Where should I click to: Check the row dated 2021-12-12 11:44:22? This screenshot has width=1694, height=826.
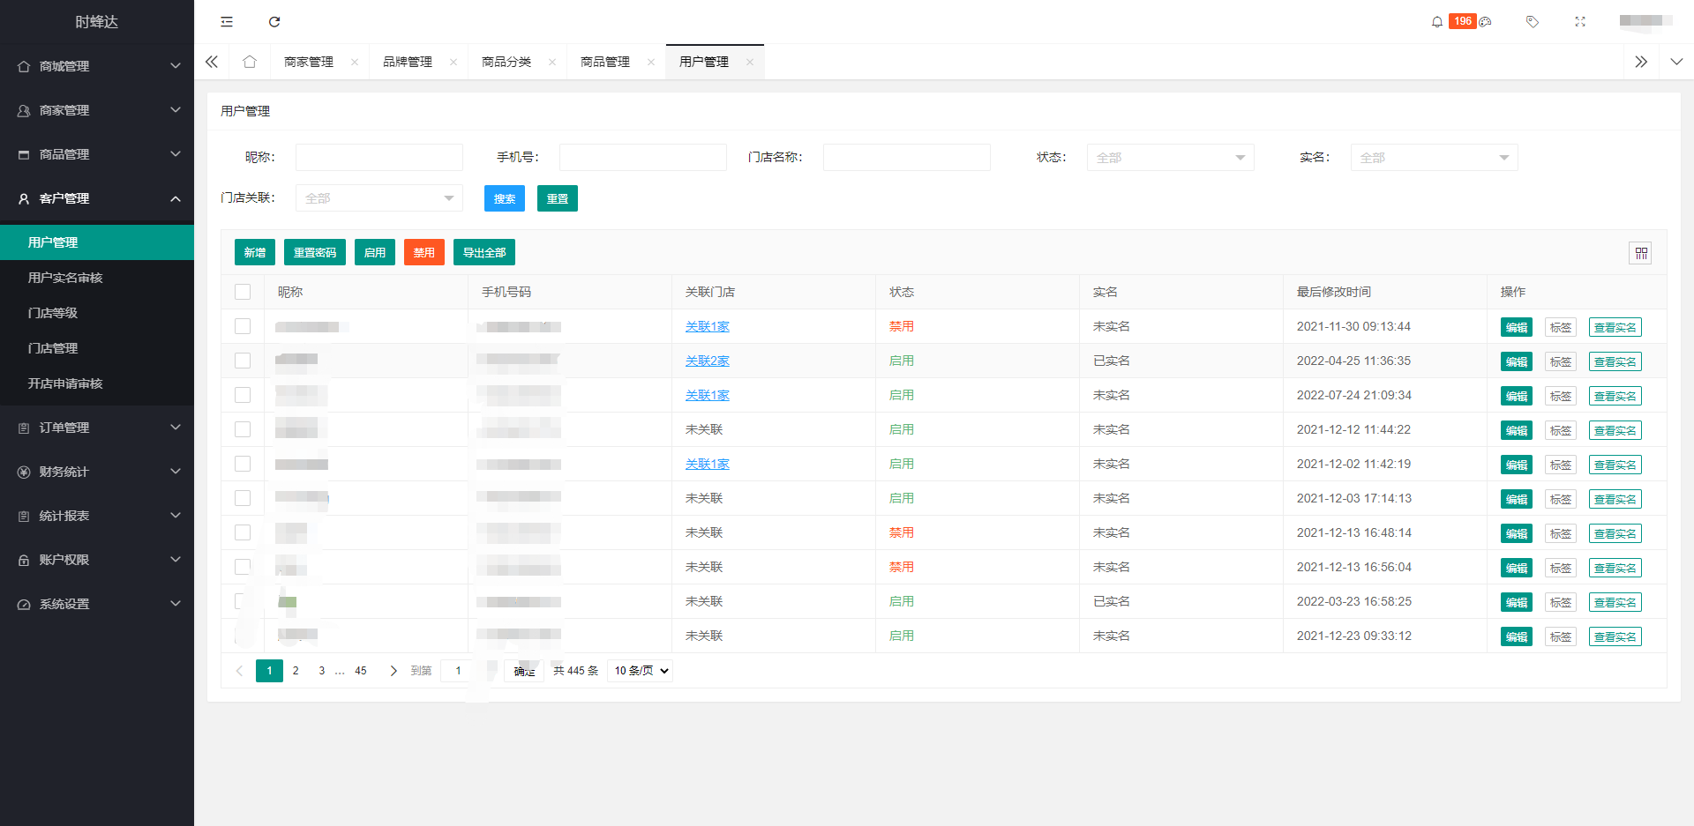coord(243,429)
